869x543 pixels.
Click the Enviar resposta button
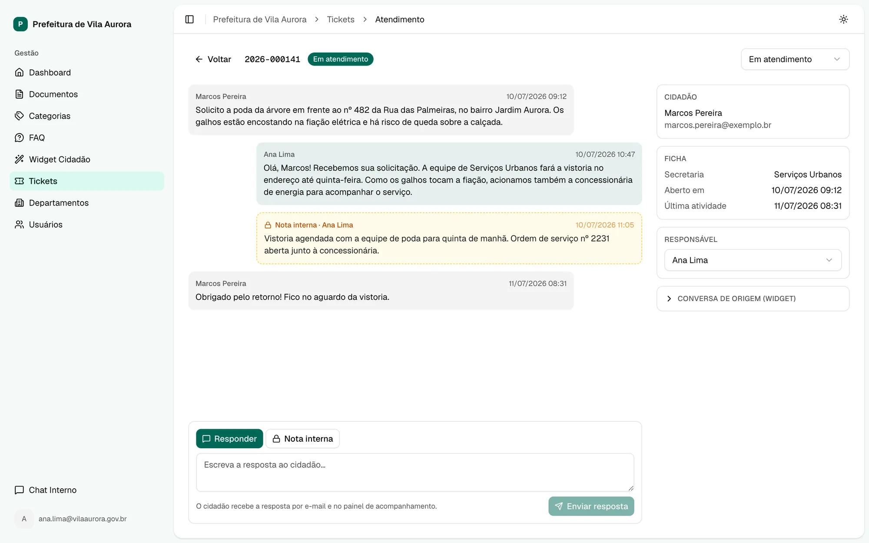tap(591, 506)
